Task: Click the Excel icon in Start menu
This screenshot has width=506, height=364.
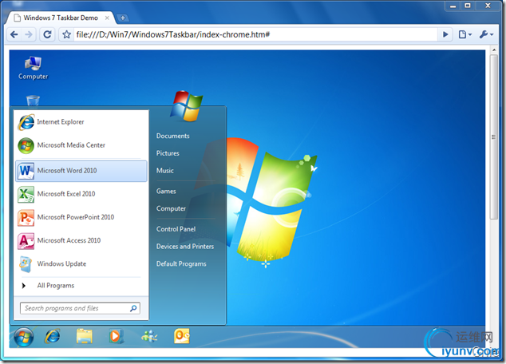Action: coord(26,194)
